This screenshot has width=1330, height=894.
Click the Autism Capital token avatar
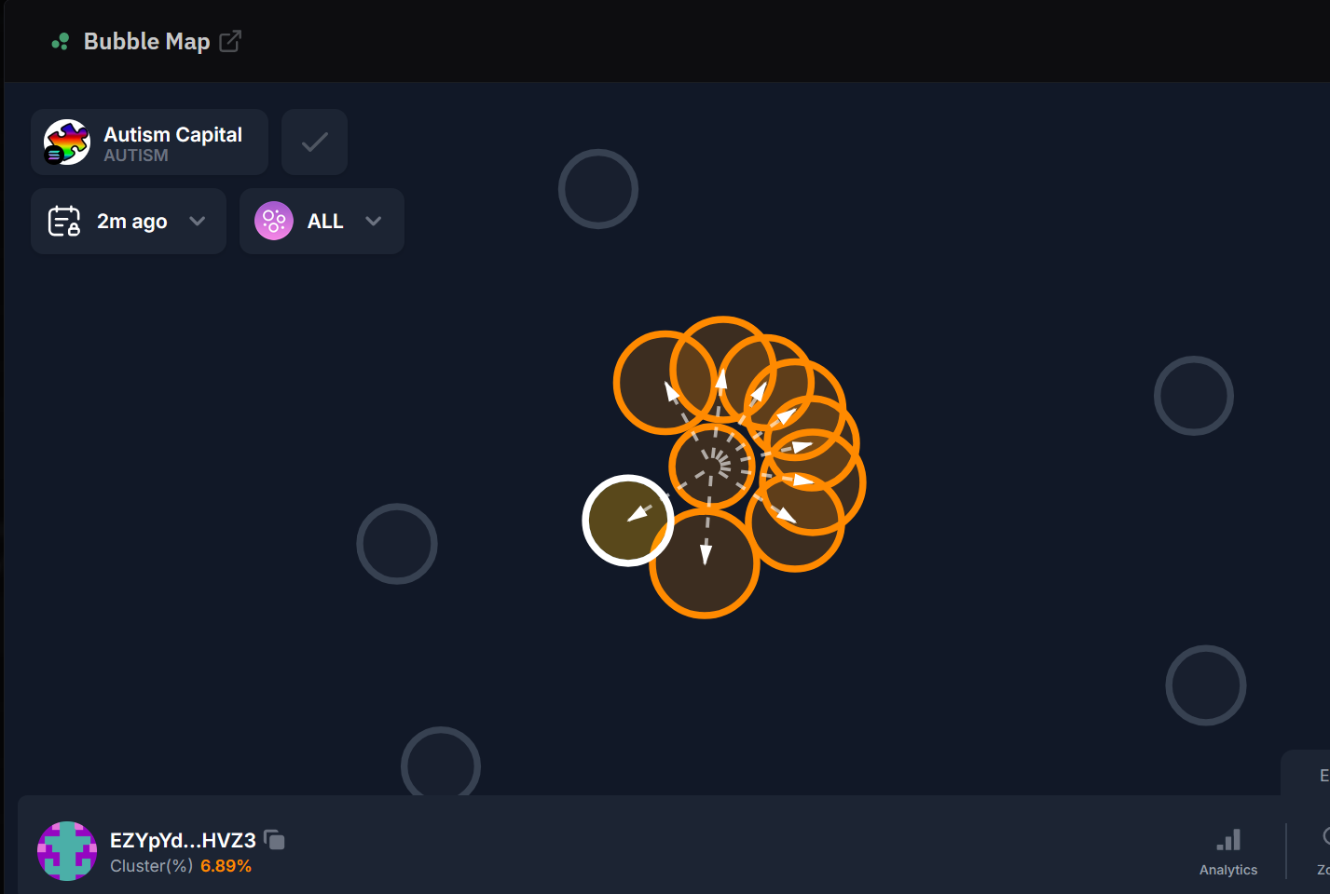67,142
